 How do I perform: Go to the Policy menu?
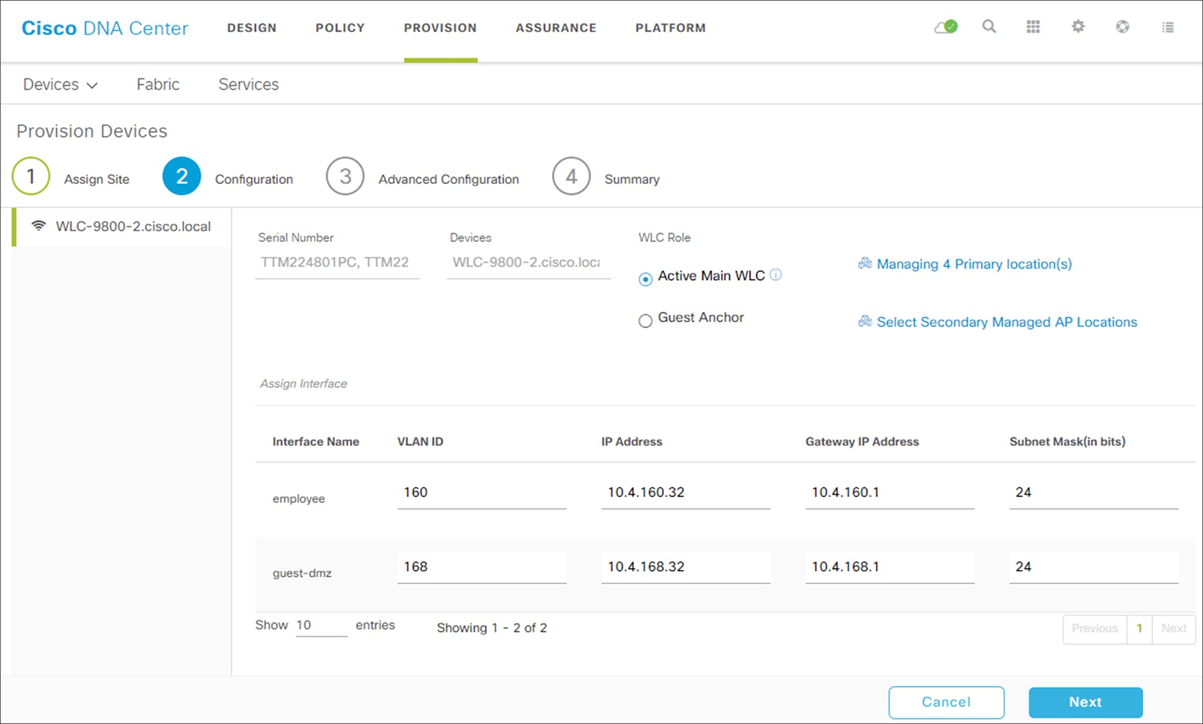pos(340,28)
